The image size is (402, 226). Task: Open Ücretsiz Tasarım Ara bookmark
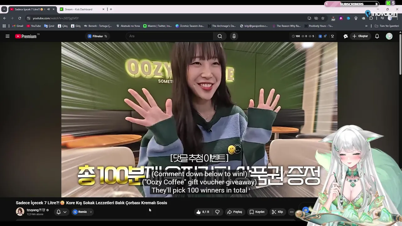click(x=190, y=26)
